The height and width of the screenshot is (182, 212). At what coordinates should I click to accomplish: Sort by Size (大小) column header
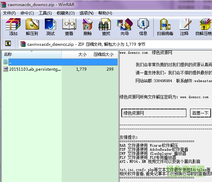point(75,54)
